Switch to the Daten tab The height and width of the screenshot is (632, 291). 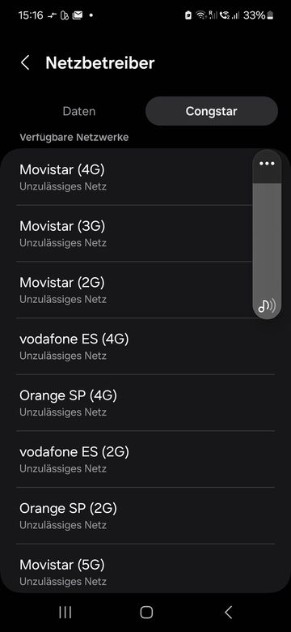click(79, 111)
